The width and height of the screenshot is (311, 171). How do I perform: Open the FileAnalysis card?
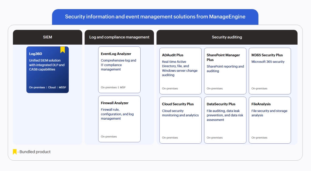[x=270, y=120]
